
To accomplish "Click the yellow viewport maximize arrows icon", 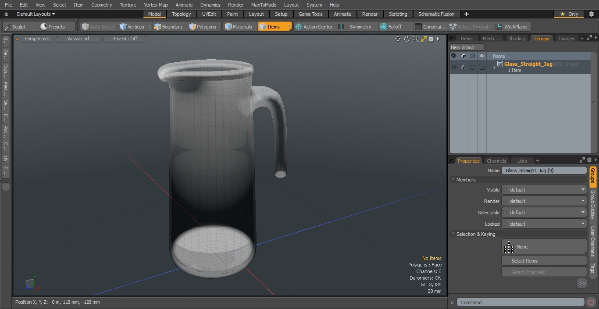I will 424,39.
